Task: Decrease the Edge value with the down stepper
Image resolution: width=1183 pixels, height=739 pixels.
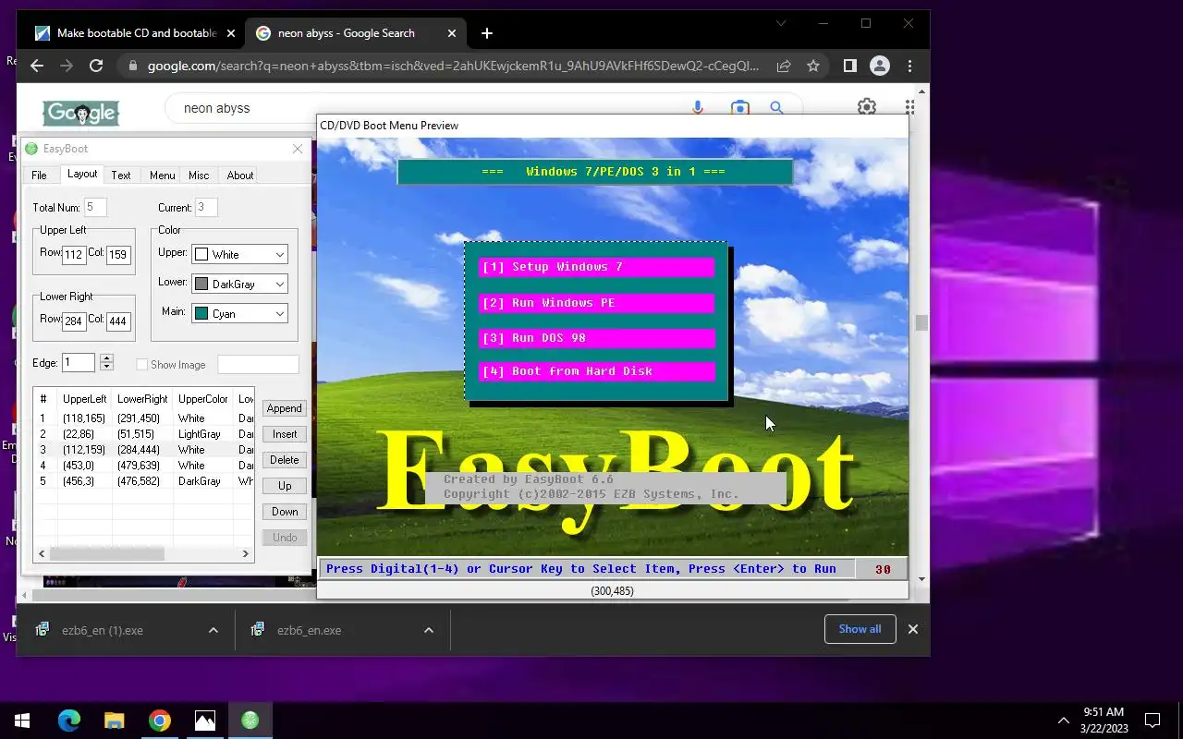Action: pyautogui.click(x=106, y=367)
